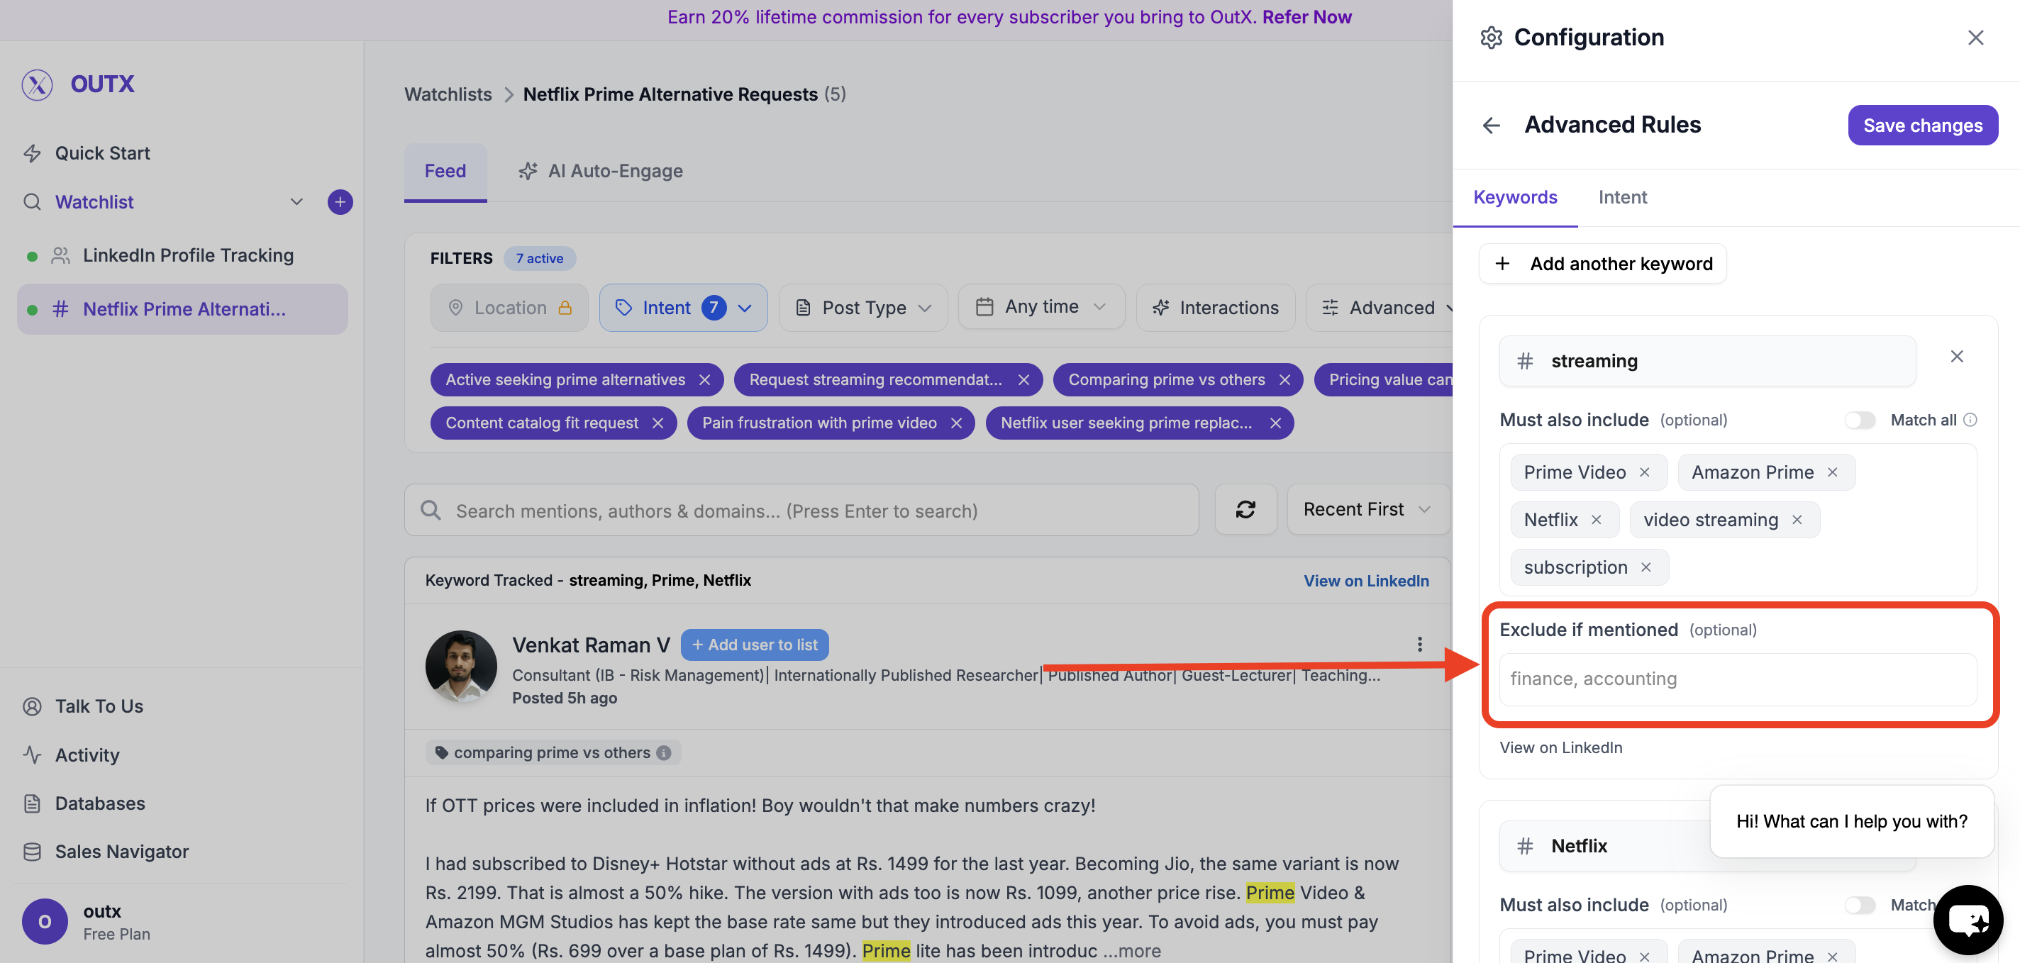Click Add another keyword button
The height and width of the screenshot is (963, 2020).
click(1602, 264)
